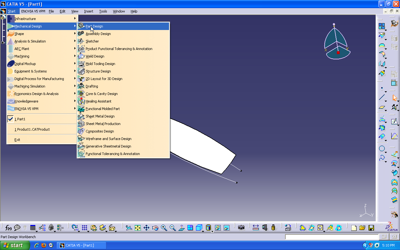
Task: Click the Windows start button
Action: [x=15, y=245]
